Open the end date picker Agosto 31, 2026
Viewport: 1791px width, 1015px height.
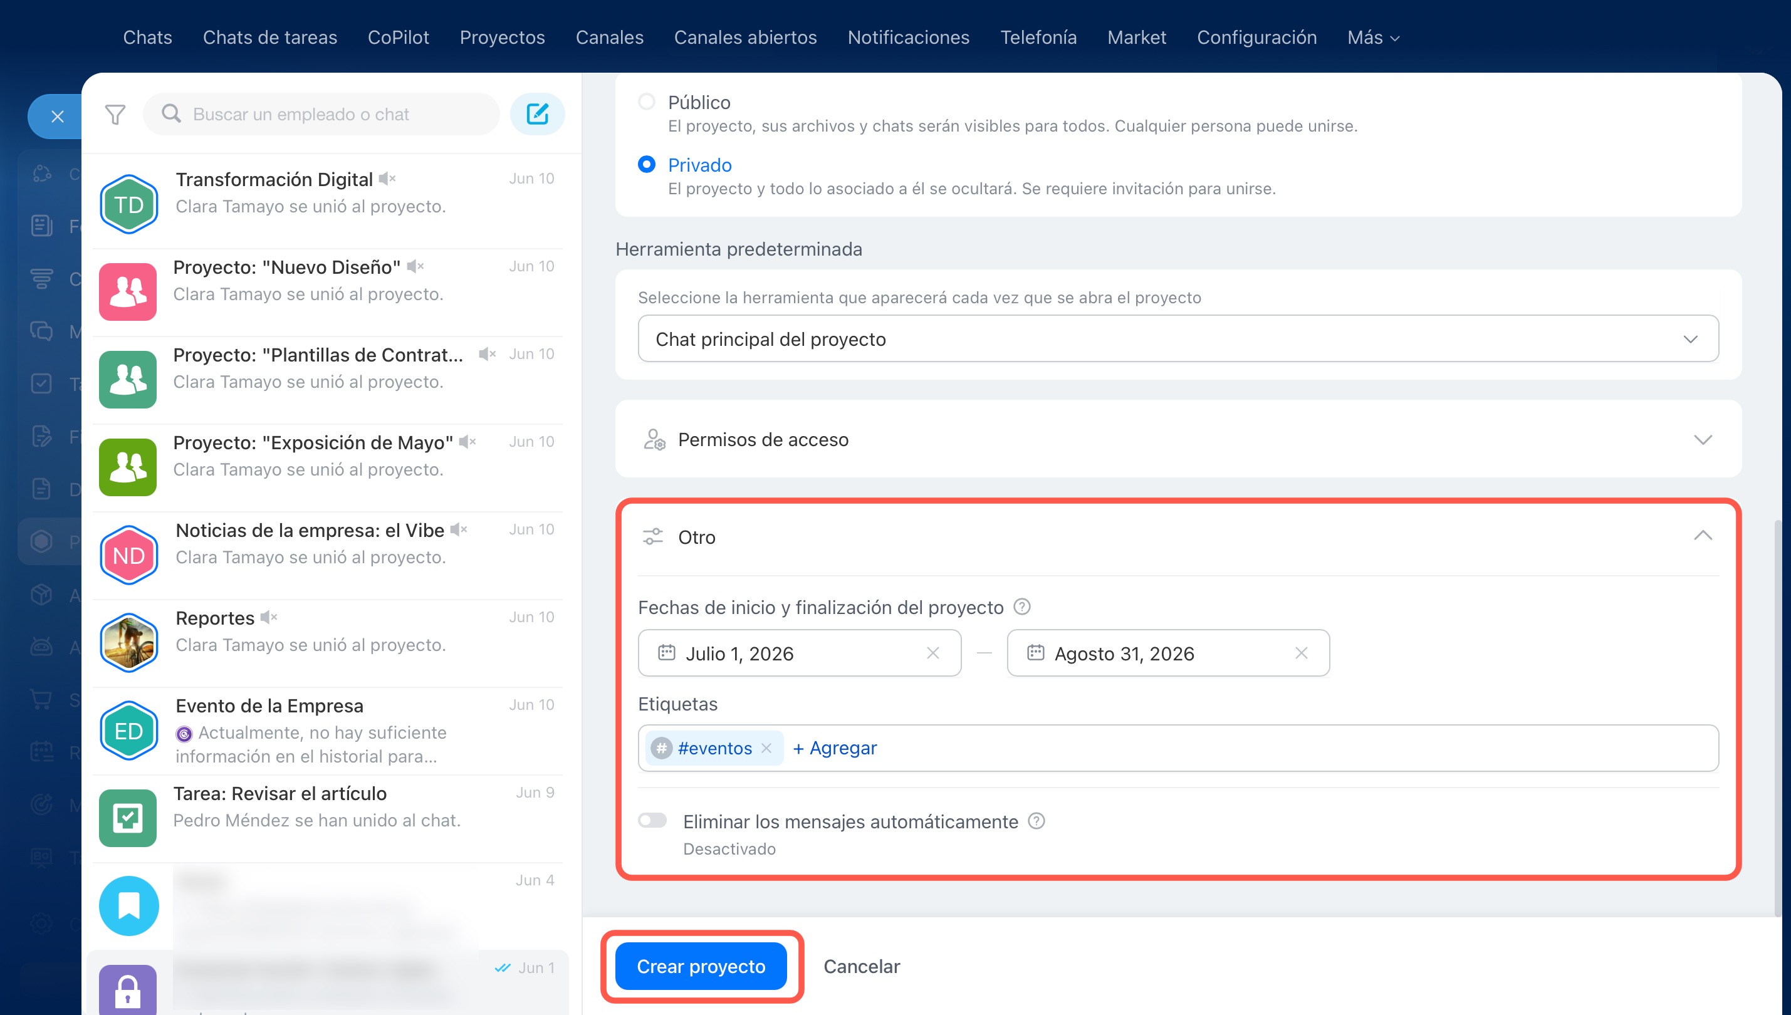pos(1167,653)
